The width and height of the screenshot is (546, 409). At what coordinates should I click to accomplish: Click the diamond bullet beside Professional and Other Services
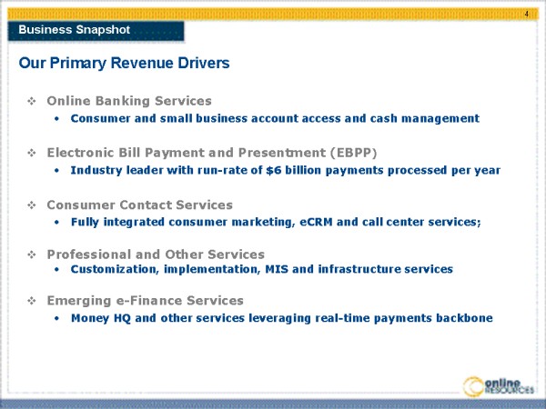click(32, 254)
